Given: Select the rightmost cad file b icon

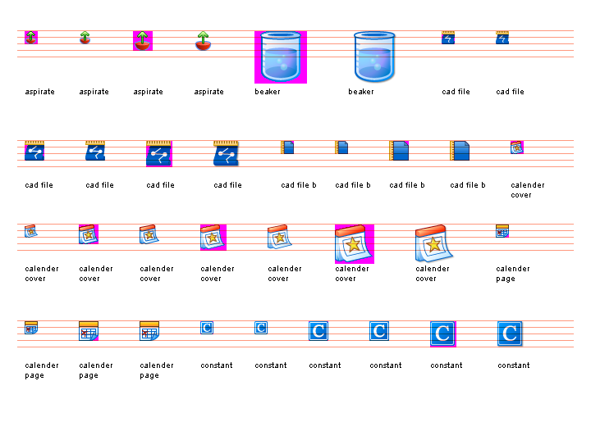Looking at the screenshot, I should tap(460, 151).
